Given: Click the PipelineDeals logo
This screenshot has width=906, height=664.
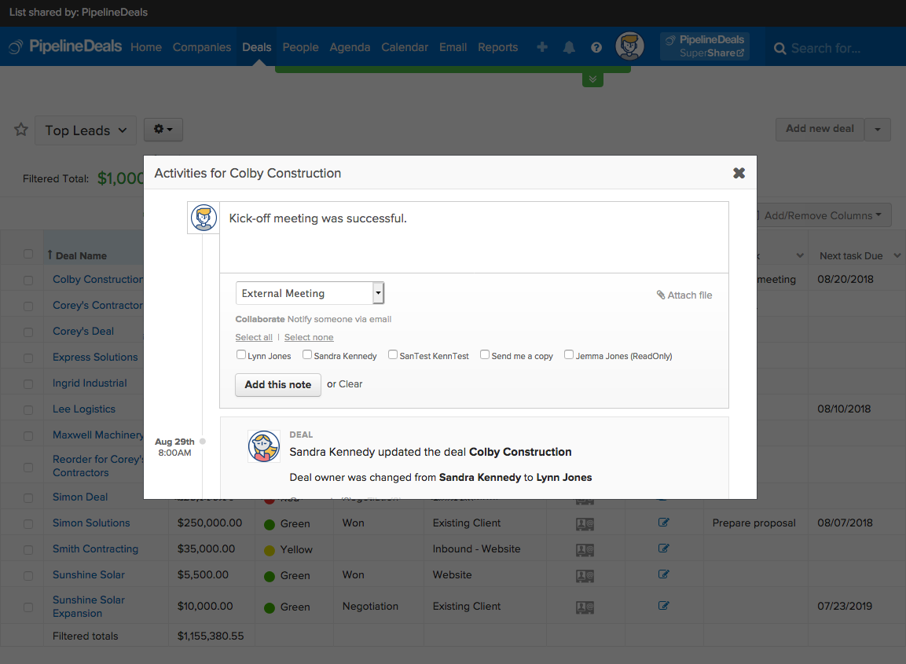Looking at the screenshot, I should point(65,46).
